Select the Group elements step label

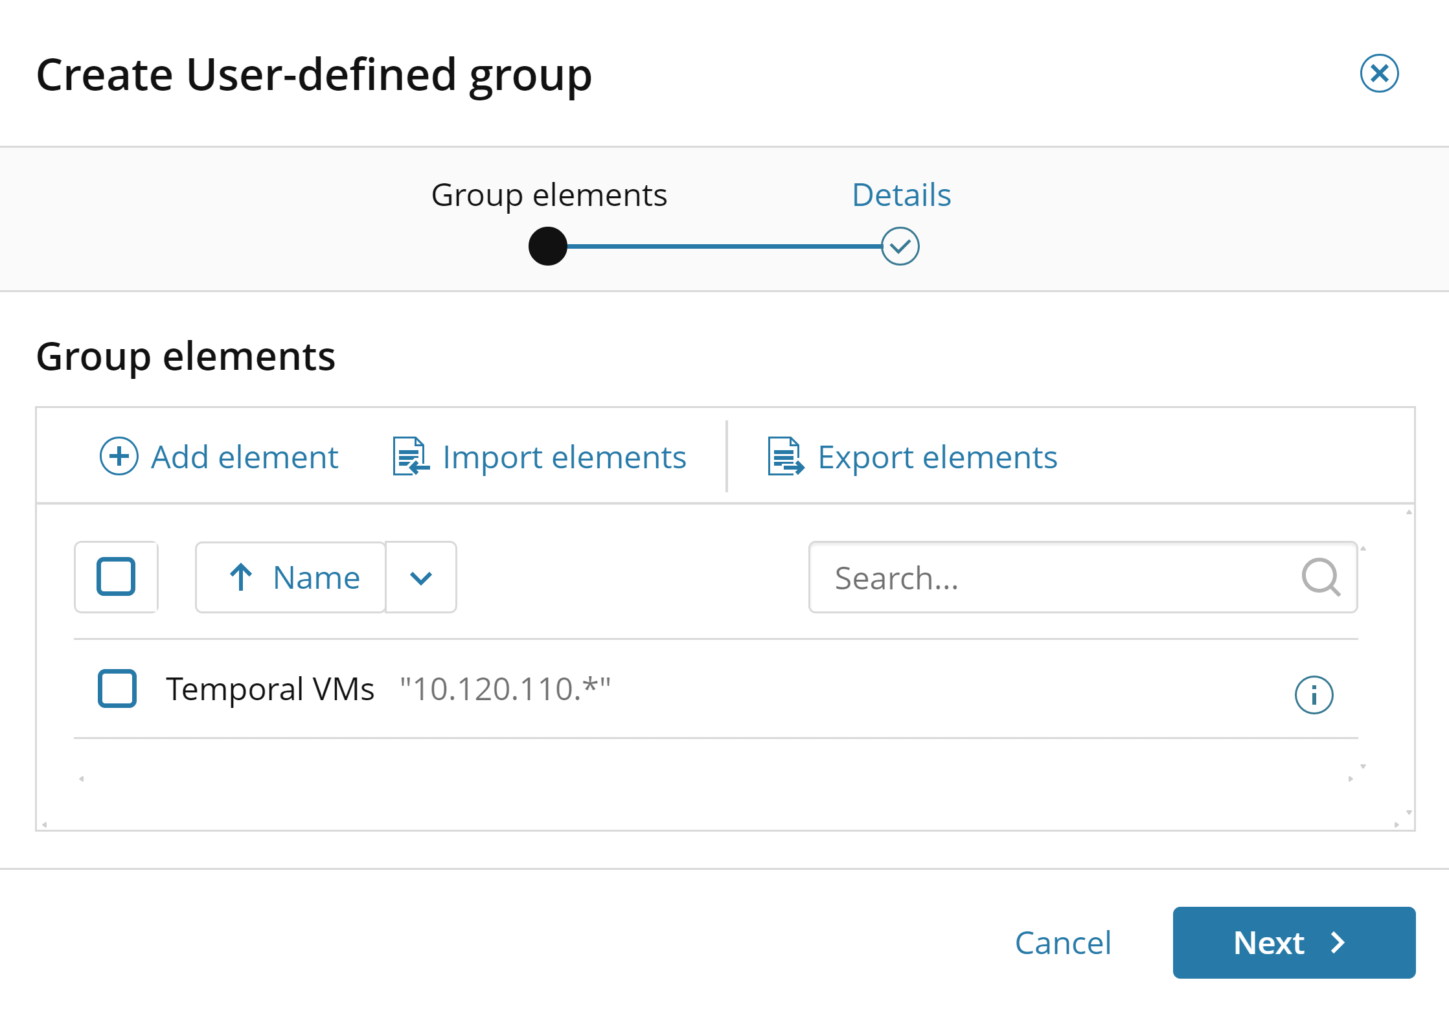[549, 195]
